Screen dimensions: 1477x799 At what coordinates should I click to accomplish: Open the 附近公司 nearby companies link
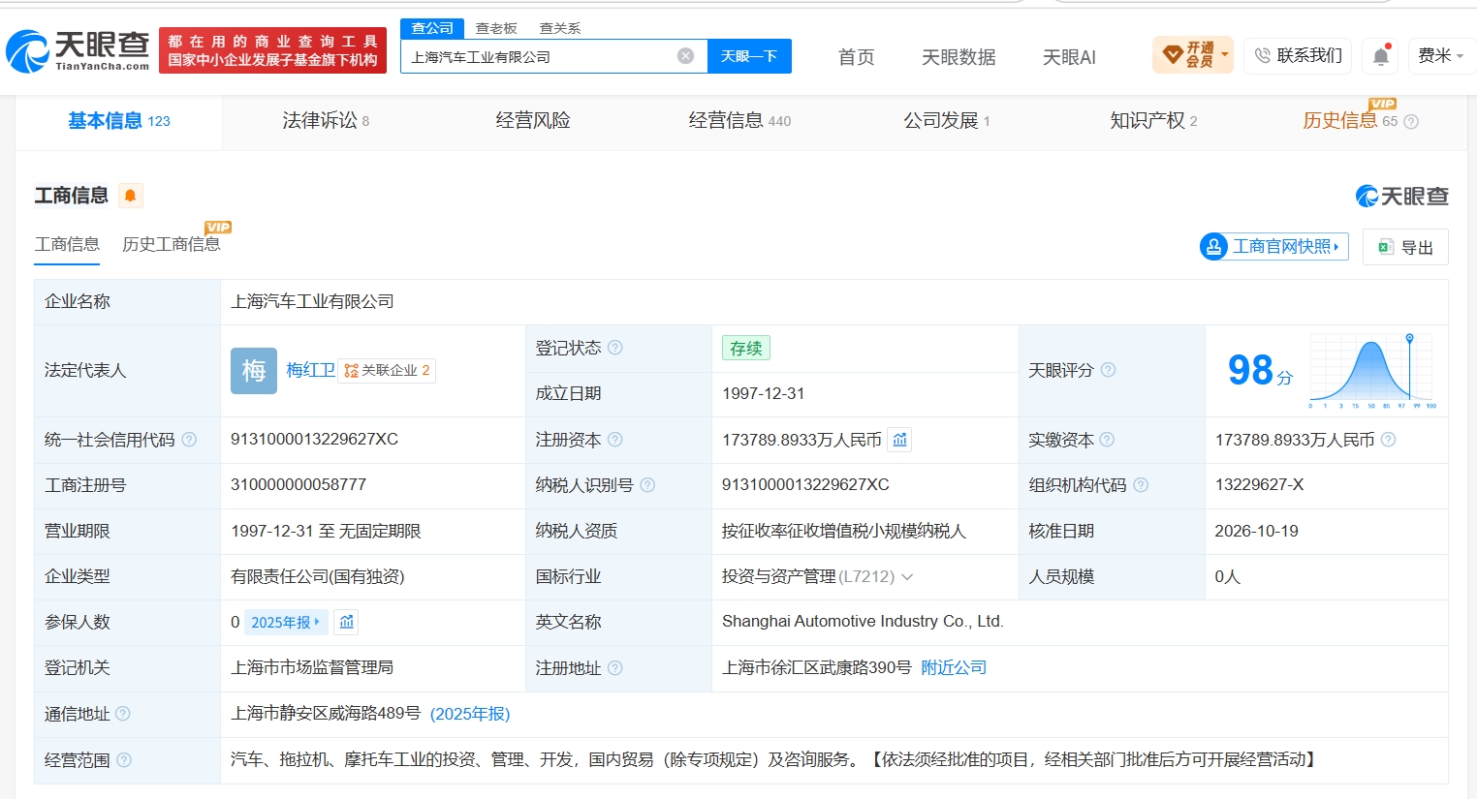954,668
